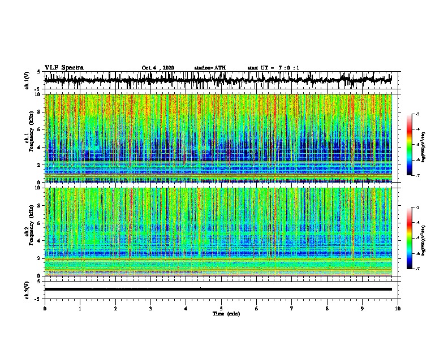Click the "-3" label on ch.1 color scale
Image resolution: width=448 pixels, height=346 pixels.
[417, 114]
